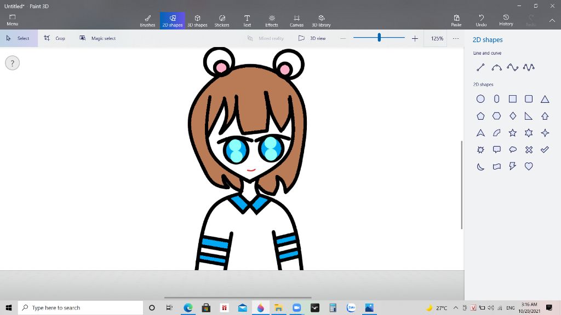Click the Undo button
This screenshot has height=315, width=561.
(x=481, y=21)
